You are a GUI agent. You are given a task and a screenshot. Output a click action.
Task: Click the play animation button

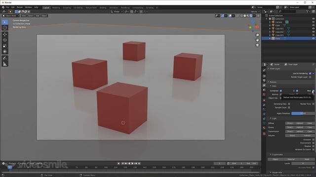tap(132, 164)
